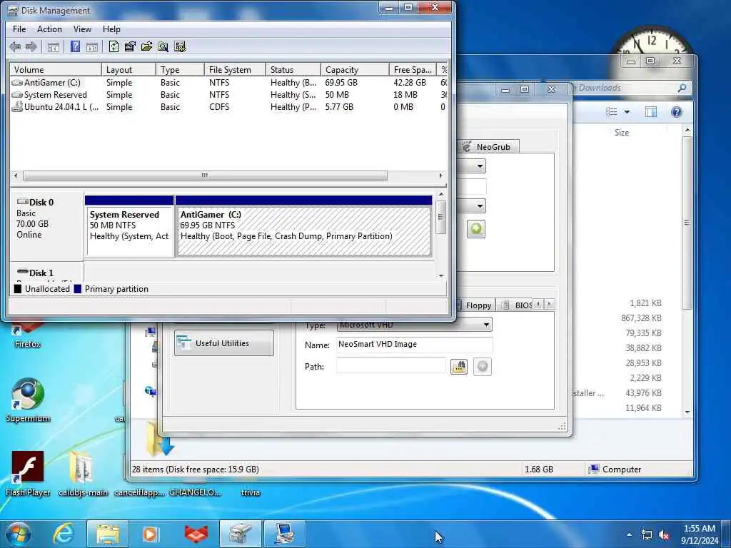Click the Name field containing NeoSmart VHD Image
This screenshot has width=731, height=548.
pos(414,345)
